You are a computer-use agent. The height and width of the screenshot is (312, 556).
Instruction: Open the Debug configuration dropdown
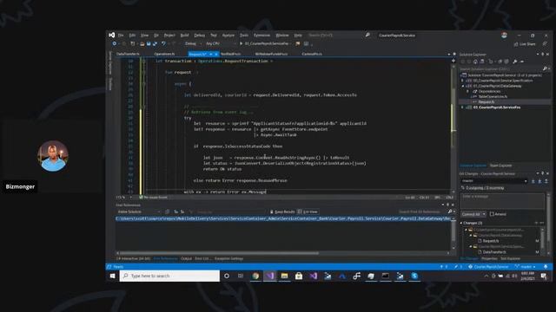click(x=193, y=43)
